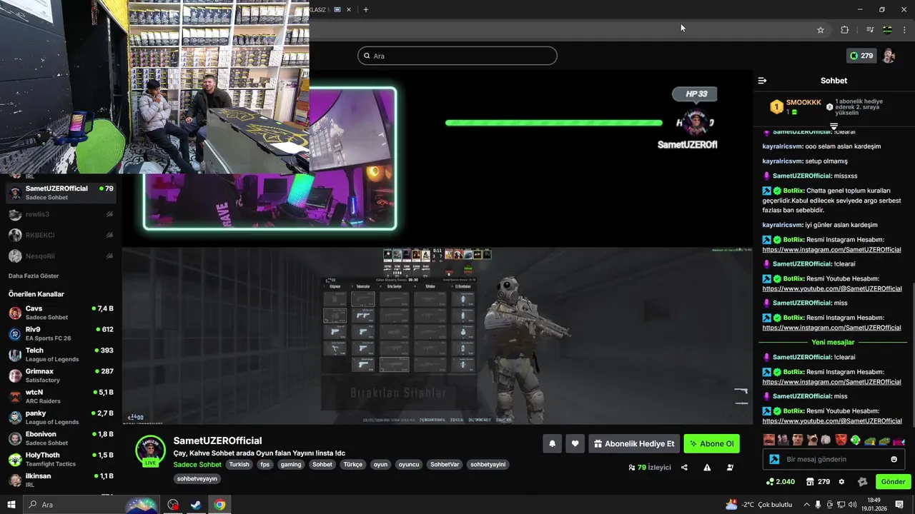Open the Sadece Sohbet category link

pos(197,464)
